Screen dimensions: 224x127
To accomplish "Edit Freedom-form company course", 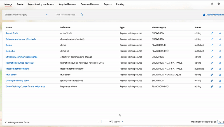I will [x=212, y=69].
